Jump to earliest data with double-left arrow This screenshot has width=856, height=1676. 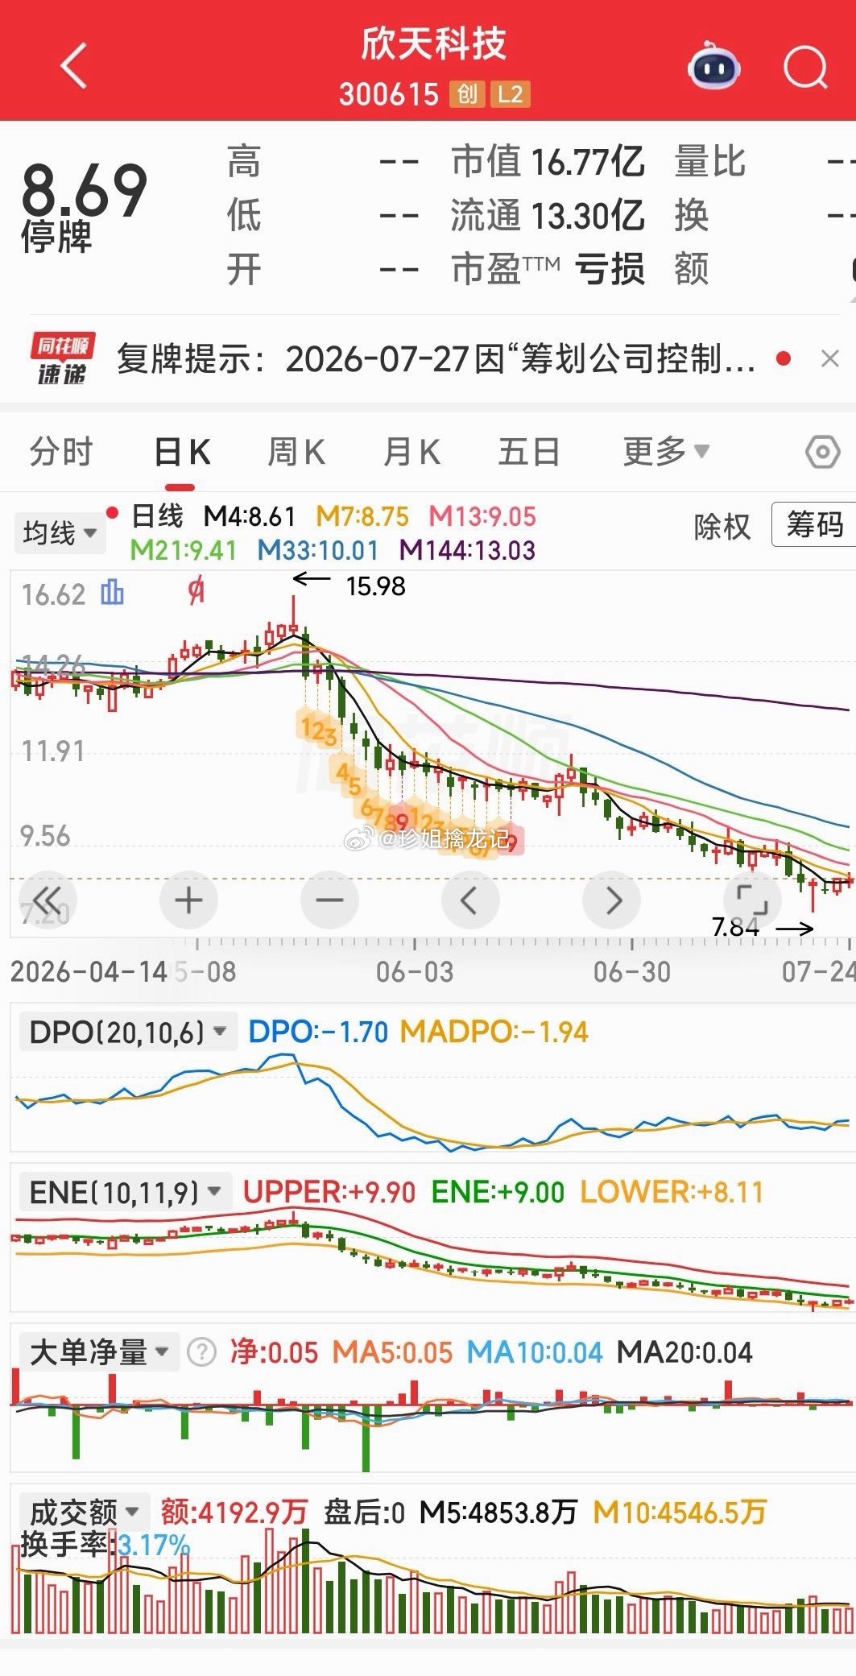pyautogui.click(x=48, y=900)
